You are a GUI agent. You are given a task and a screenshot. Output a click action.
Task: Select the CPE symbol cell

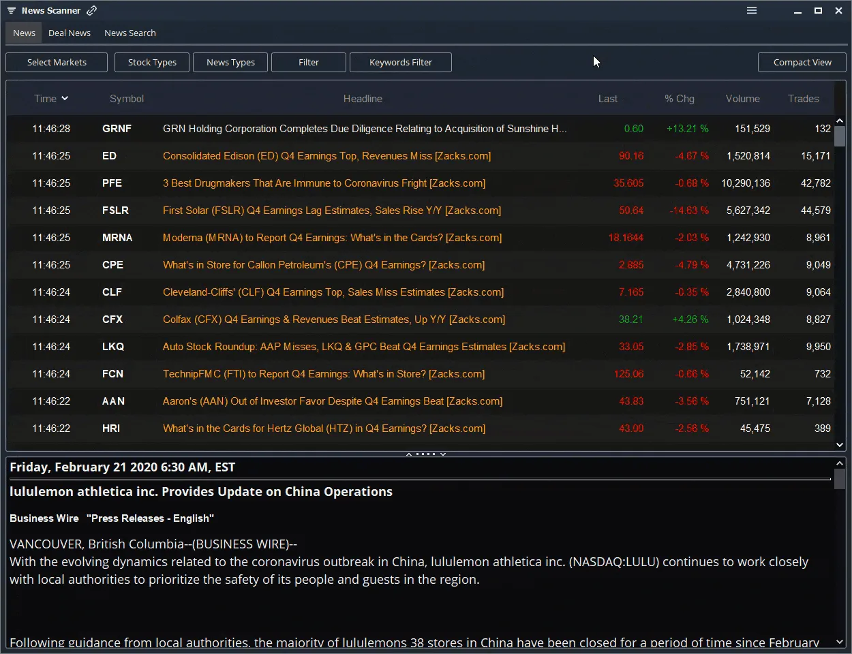click(x=112, y=265)
